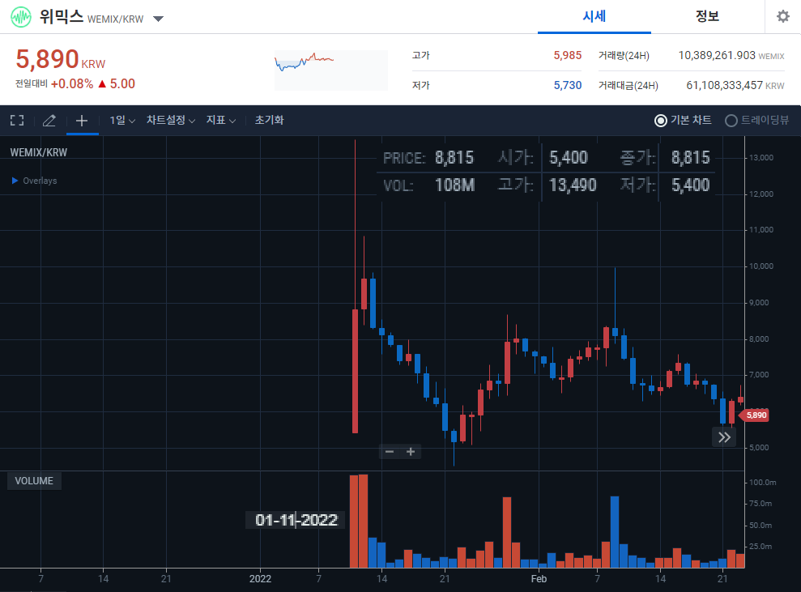Click the 고가 value 5,985

[x=568, y=55]
